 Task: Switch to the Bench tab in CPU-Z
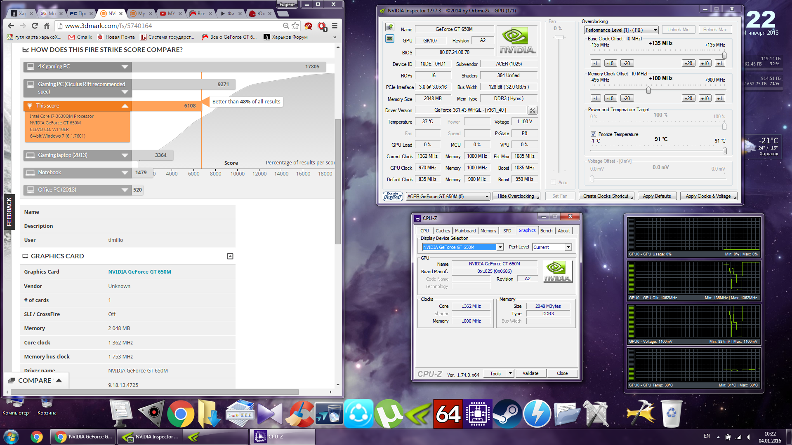pyautogui.click(x=546, y=231)
